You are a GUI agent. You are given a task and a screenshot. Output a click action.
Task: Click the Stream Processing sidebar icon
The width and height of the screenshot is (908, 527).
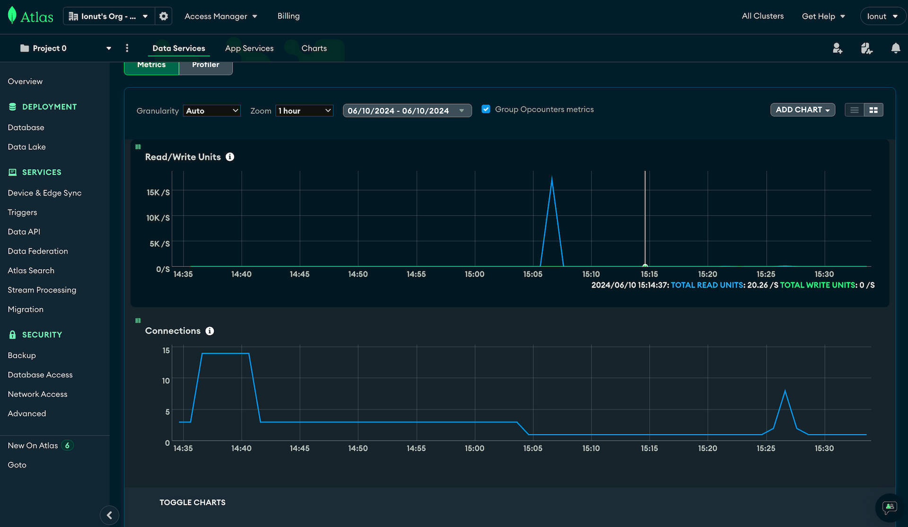42,290
